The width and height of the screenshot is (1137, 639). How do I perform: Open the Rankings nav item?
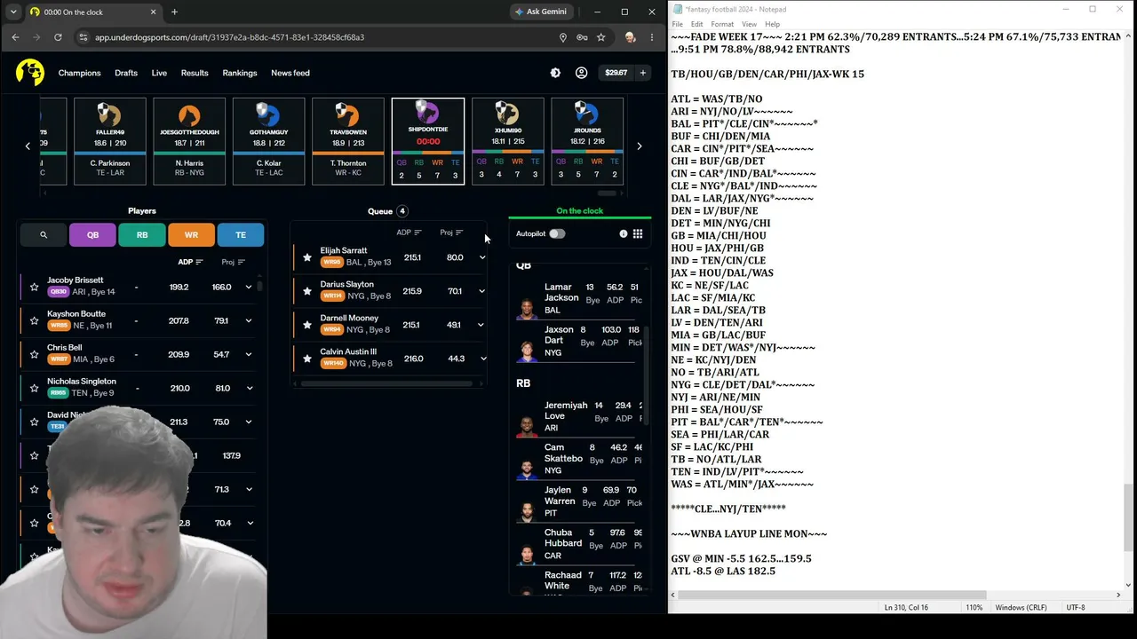click(240, 73)
